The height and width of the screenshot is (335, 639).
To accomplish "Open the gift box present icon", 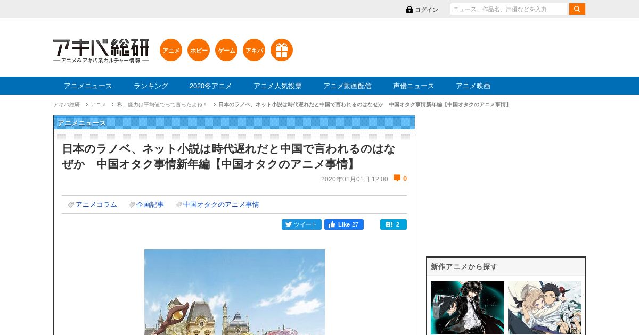I will click(x=282, y=50).
